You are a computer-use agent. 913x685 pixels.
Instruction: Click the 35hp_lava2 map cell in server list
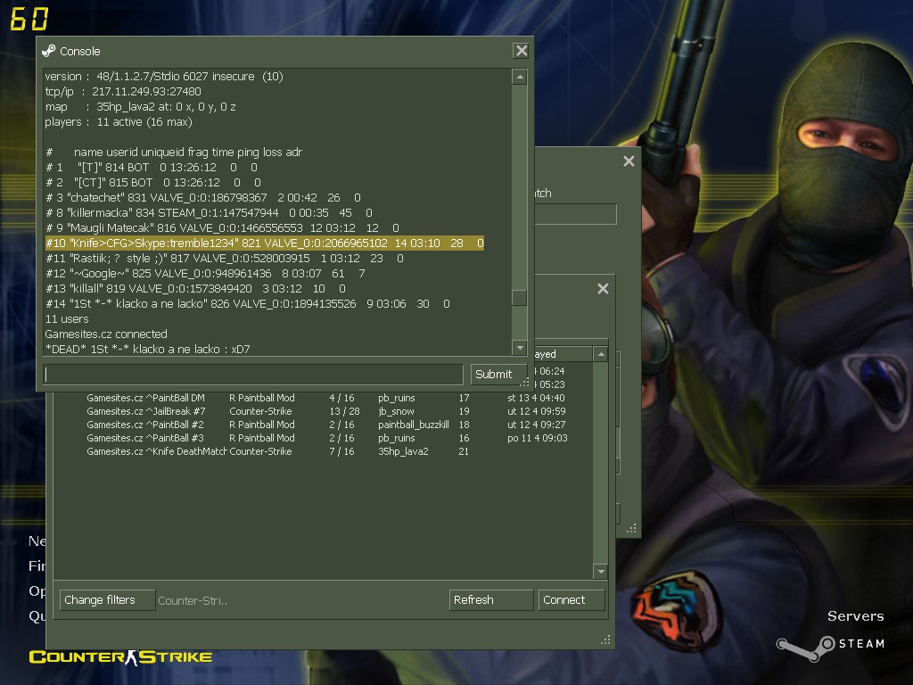click(x=403, y=451)
